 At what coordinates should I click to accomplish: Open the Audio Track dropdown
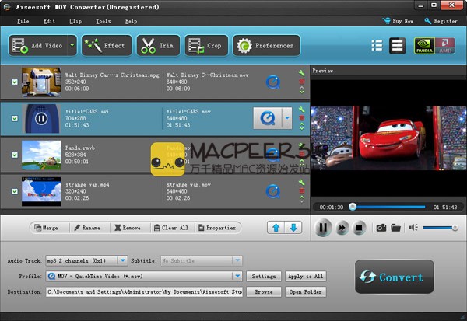click(123, 260)
